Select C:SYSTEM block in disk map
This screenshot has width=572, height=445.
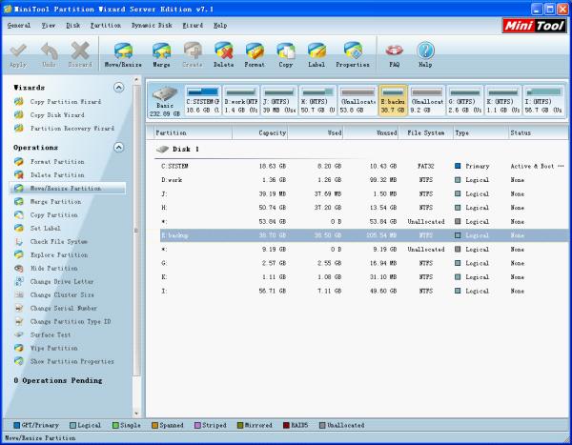203,101
